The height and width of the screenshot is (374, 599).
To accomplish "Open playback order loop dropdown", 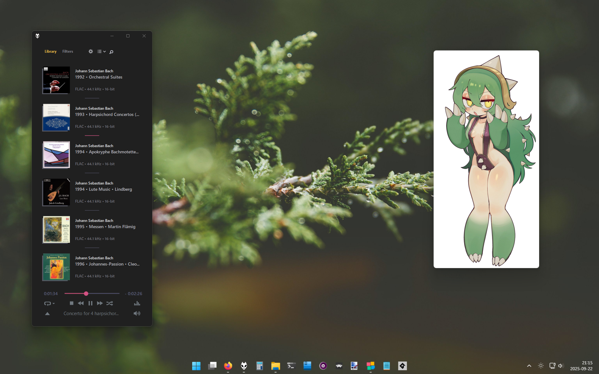I will point(49,303).
